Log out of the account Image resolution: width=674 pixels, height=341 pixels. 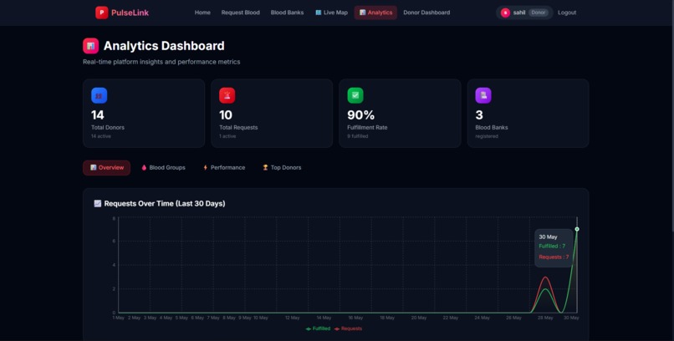coord(567,13)
